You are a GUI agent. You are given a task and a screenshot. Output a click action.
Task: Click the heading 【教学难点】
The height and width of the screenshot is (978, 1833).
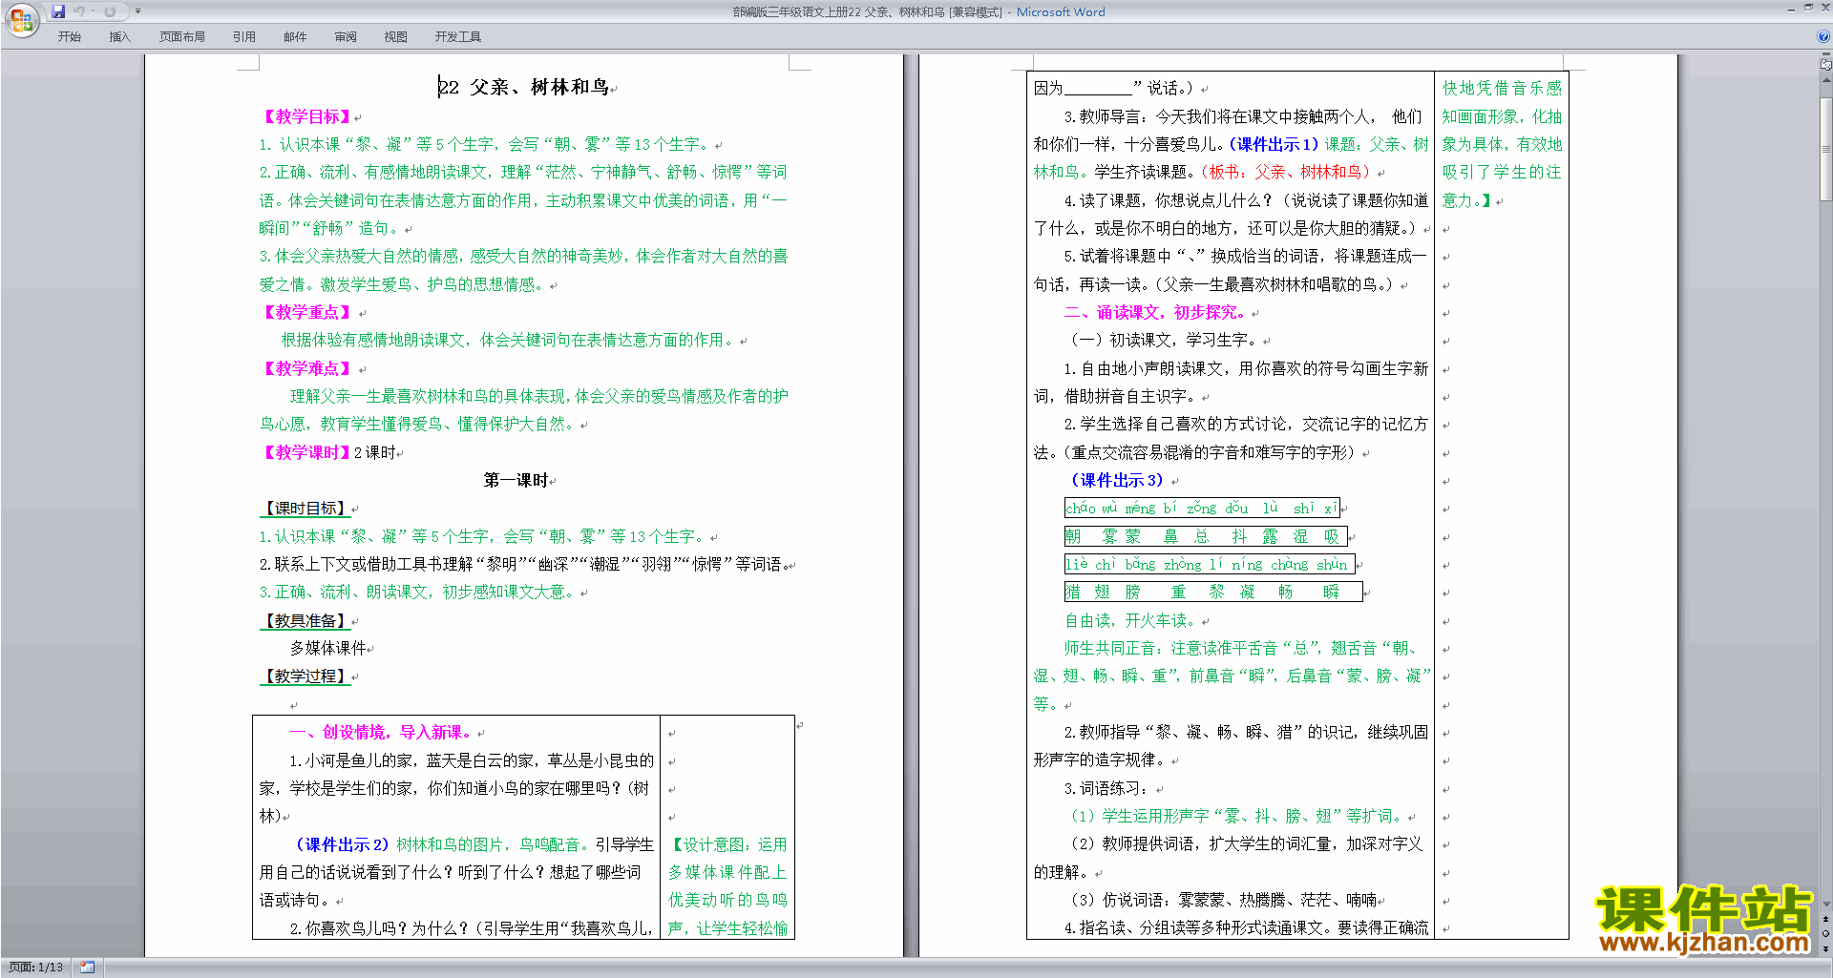(306, 368)
